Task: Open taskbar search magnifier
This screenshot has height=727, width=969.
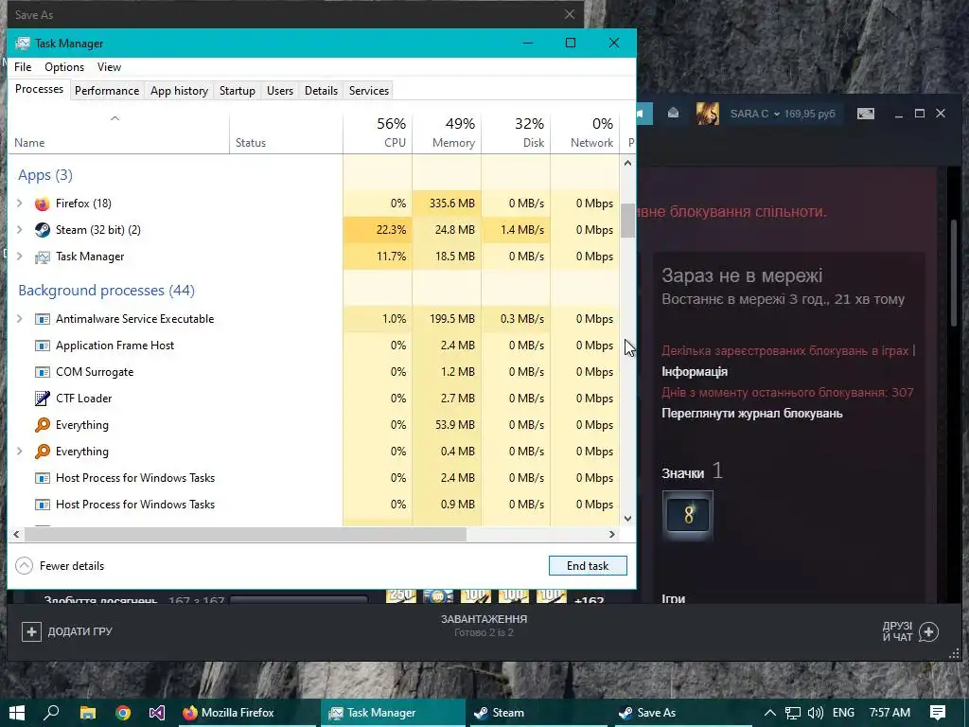Action: tap(51, 713)
